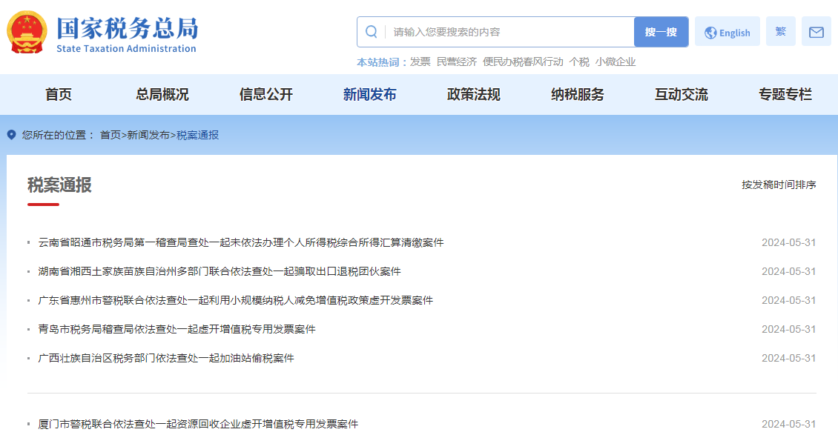Click the location pin icon in breadcrumb
The width and height of the screenshot is (838, 435).
(11, 135)
